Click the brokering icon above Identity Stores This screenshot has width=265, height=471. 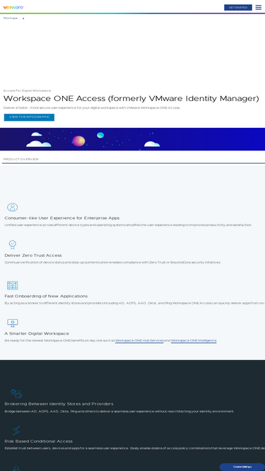click(x=16, y=393)
